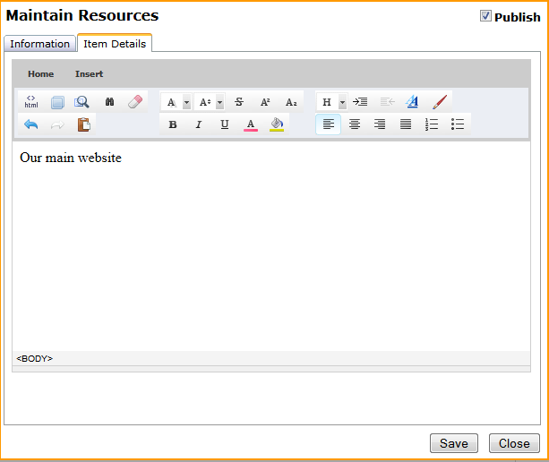549x462 pixels.
Task: Click the Save button
Action: (454, 443)
